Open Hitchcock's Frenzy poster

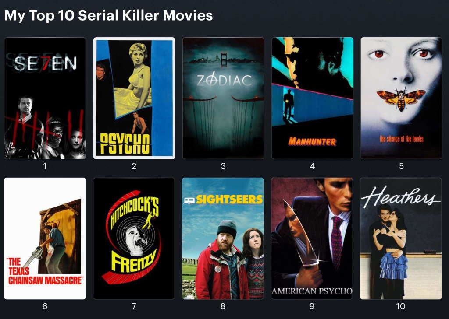(134, 238)
